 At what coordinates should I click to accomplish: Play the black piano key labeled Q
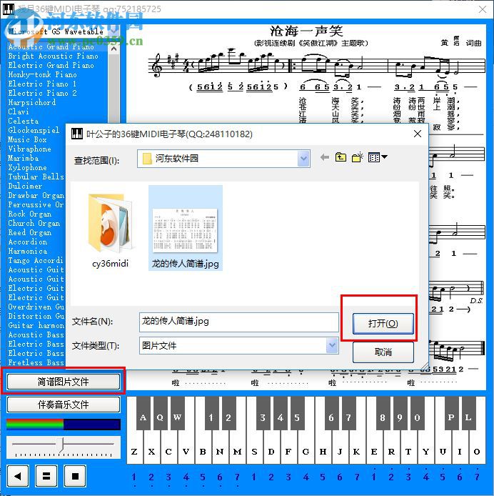pyautogui.click(x=160, y=413)
